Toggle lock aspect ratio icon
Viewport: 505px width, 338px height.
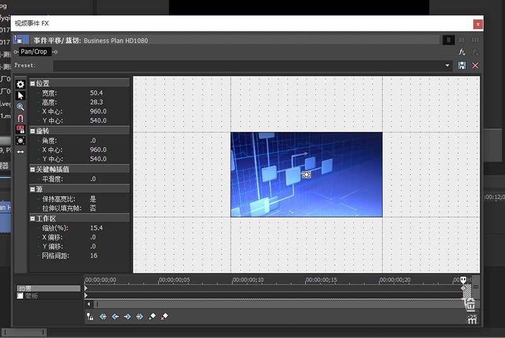[x=20, y=129]
